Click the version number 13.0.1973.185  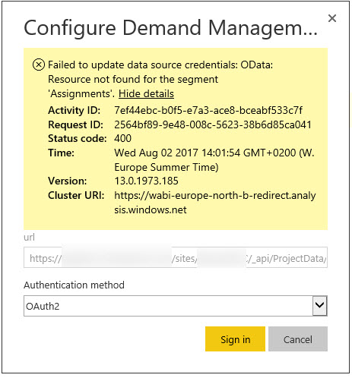coord(146,181)
